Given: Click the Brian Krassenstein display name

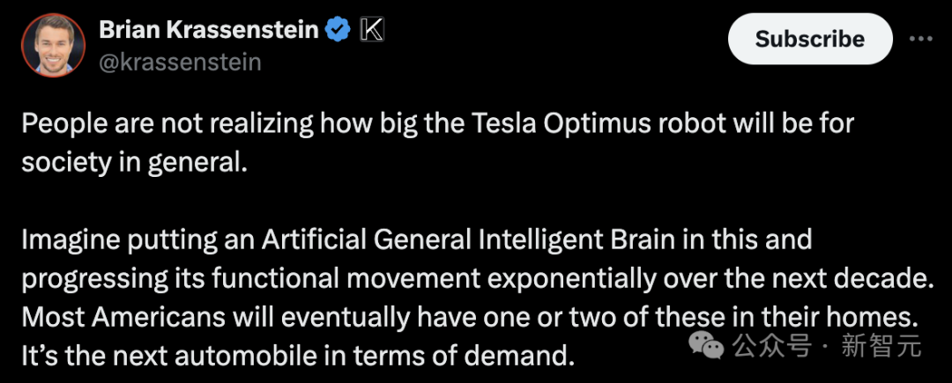Looking at the screenshot, I should (x=208, y=31).
